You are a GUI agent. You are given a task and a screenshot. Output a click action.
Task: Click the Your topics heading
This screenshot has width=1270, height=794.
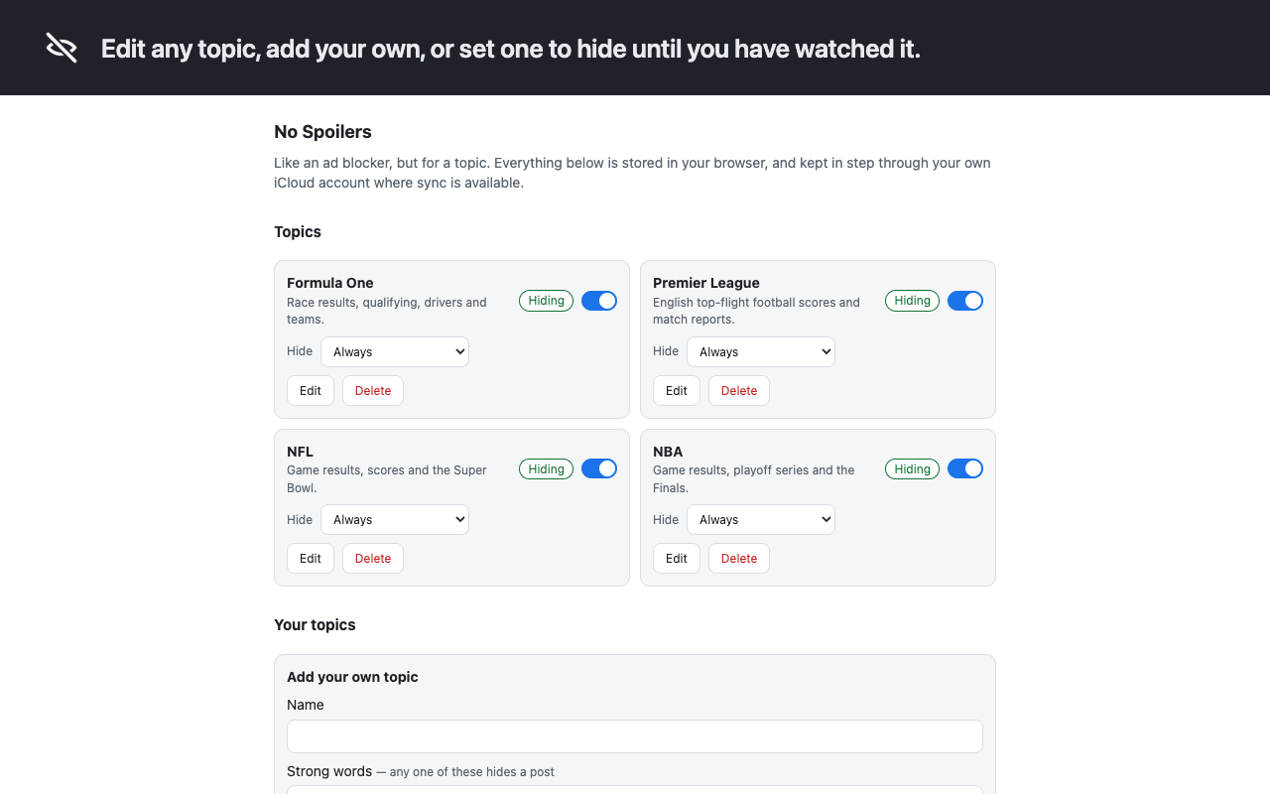315,624
